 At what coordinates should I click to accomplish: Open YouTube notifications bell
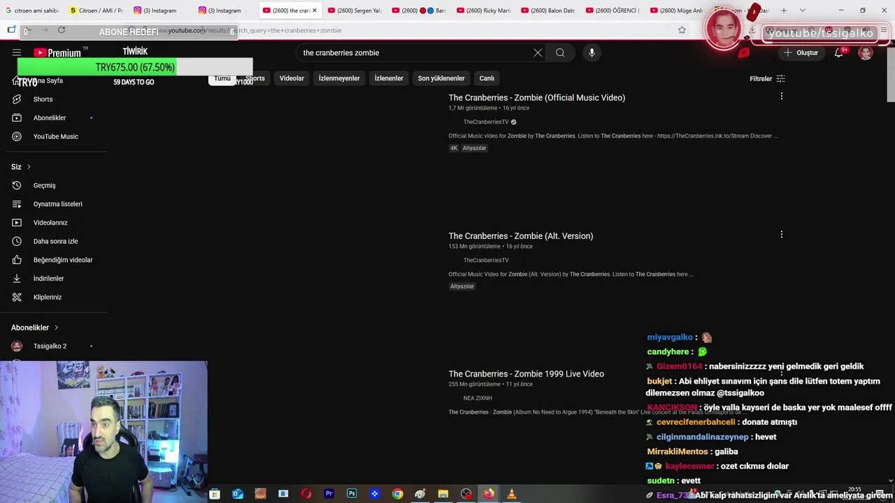click(838, 52)
